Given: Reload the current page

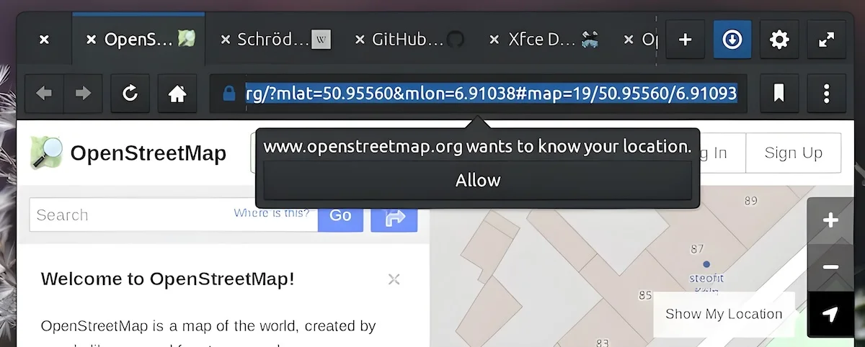Looking at the screenshot, I should click(x=130, y=94).
